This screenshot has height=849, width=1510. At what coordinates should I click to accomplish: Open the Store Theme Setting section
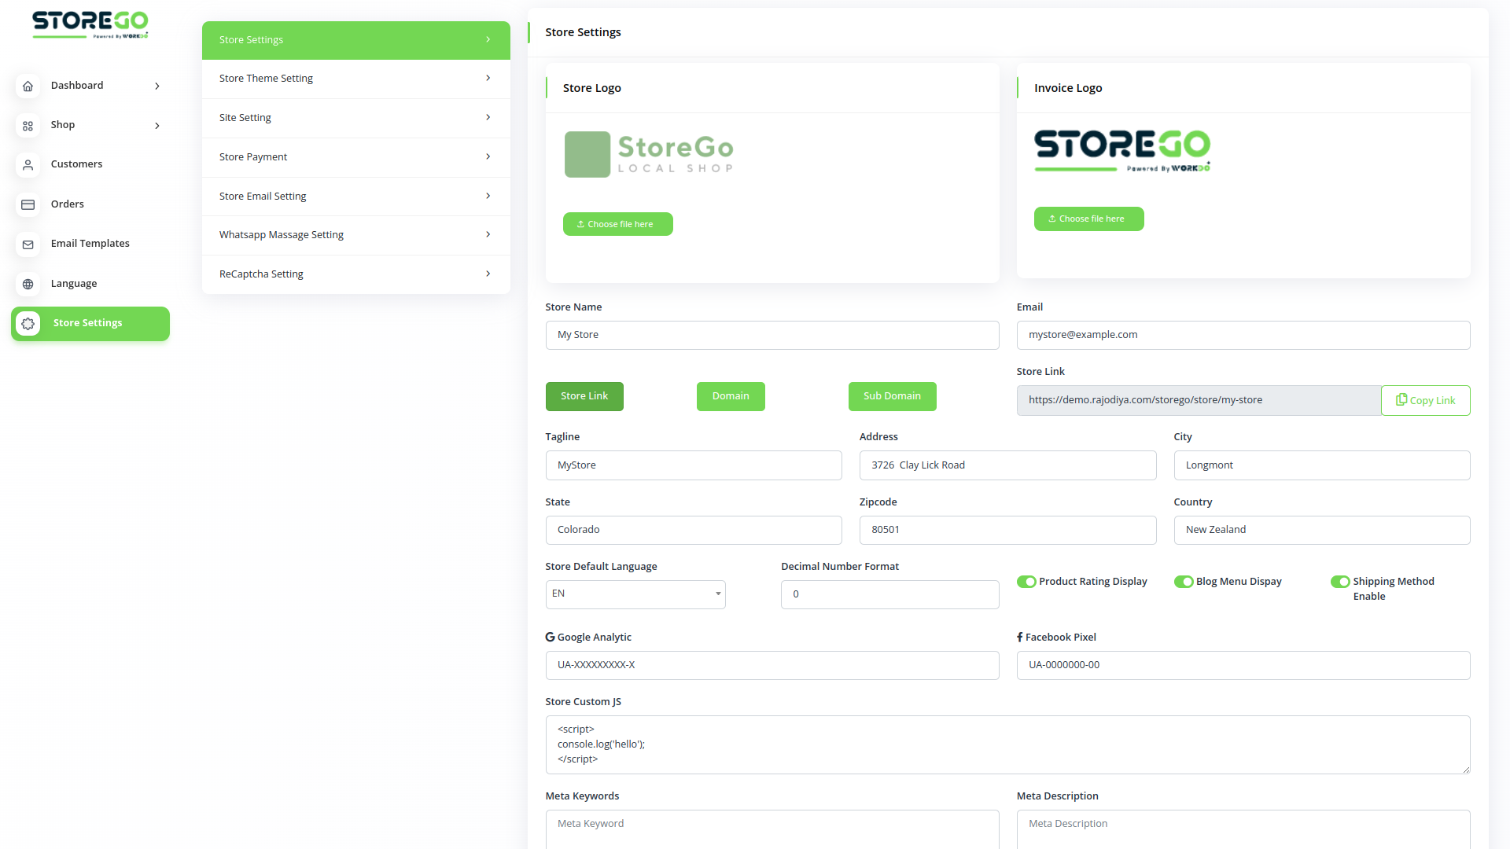pos(355,79)
